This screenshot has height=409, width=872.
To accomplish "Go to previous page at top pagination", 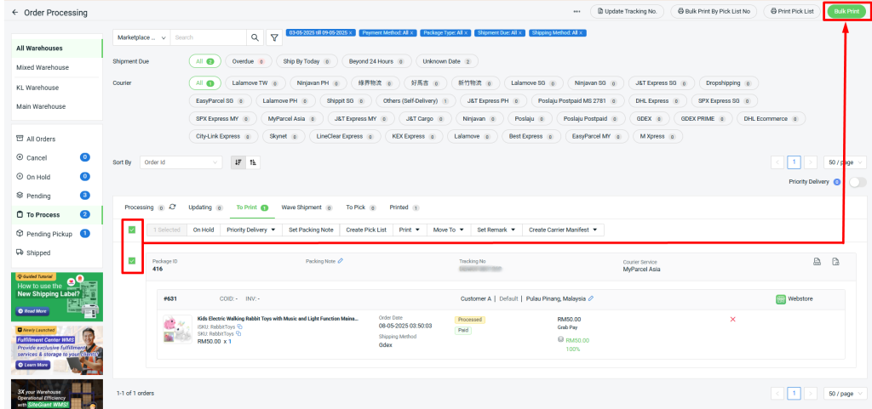I will point(777,162).
